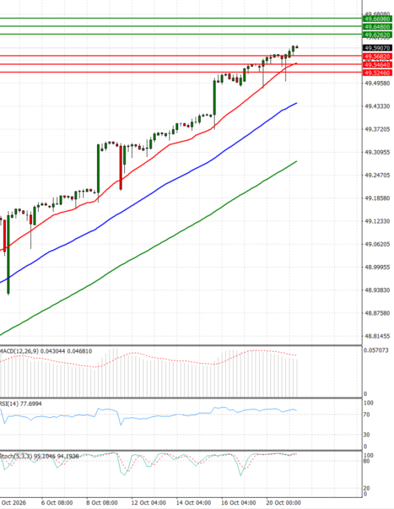The image size is (394, 509).
Task: Click the green 49.64800 resistance price label
Action: [x=377, y=26]
